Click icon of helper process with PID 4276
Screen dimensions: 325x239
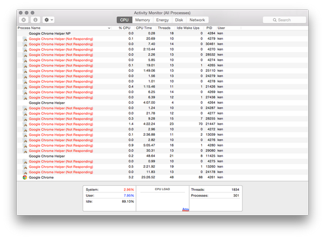tap(25, 140)
